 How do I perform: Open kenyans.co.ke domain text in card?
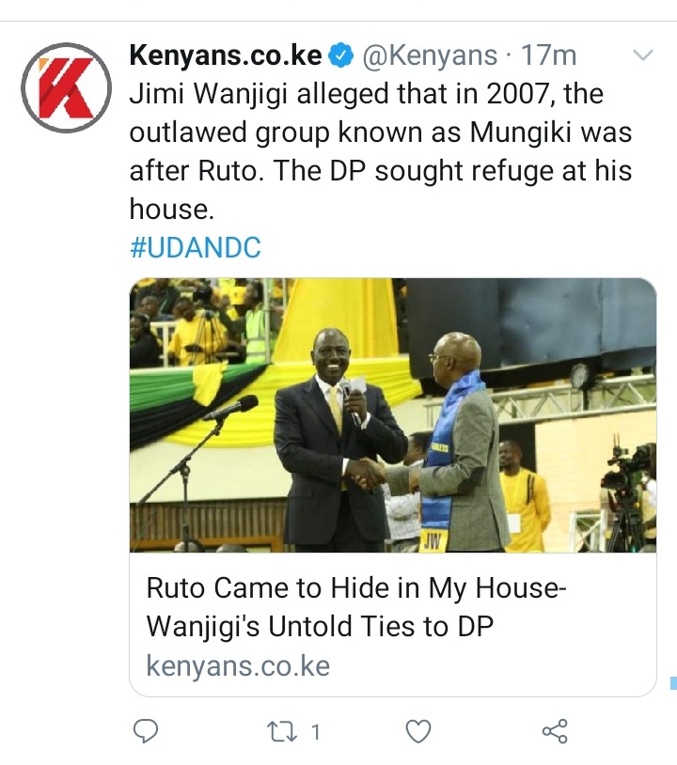(238, 666)
